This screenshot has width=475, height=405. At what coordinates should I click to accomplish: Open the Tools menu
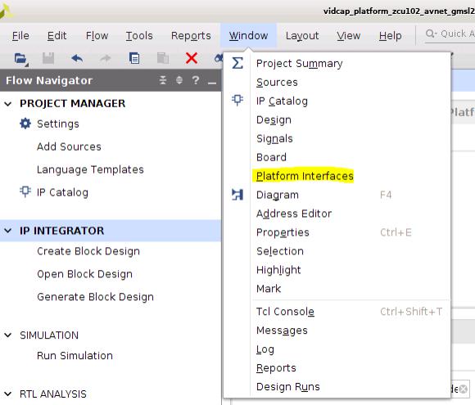[139, 36]
